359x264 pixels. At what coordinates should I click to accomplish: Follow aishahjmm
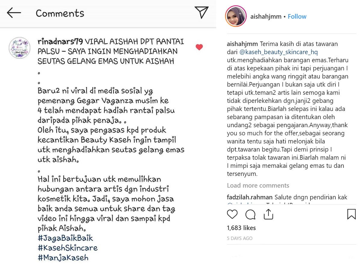click(297, 17)
